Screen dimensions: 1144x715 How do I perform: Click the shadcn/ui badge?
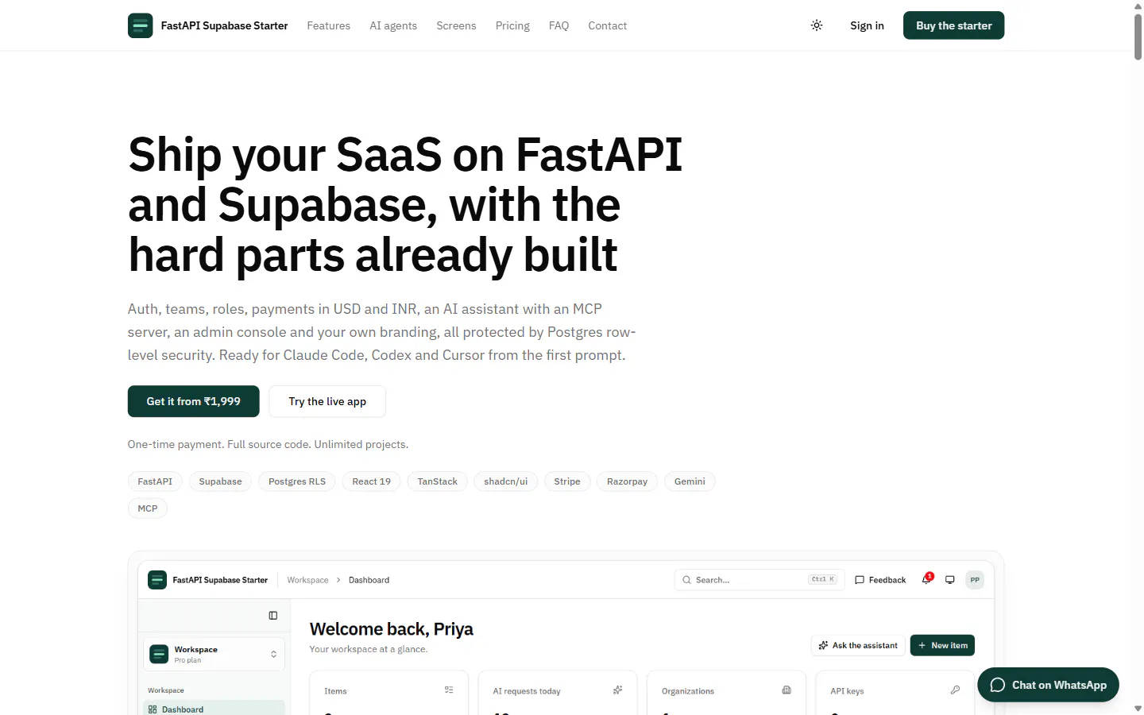coord(506,481)
